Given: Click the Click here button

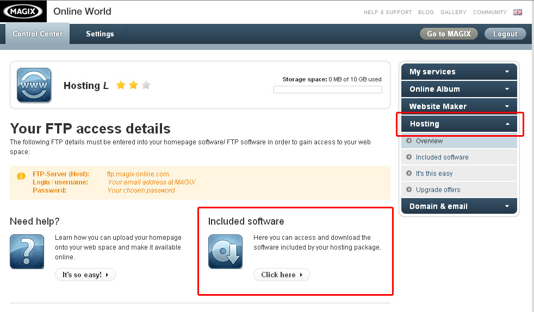Looking at the screenshot, I should pyautogui.click(x=282, y=275).
